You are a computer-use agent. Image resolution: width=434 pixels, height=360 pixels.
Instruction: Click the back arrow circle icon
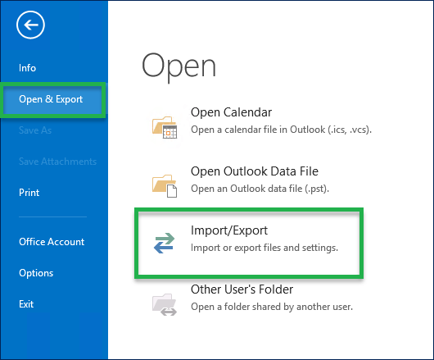tap(30, 25)
